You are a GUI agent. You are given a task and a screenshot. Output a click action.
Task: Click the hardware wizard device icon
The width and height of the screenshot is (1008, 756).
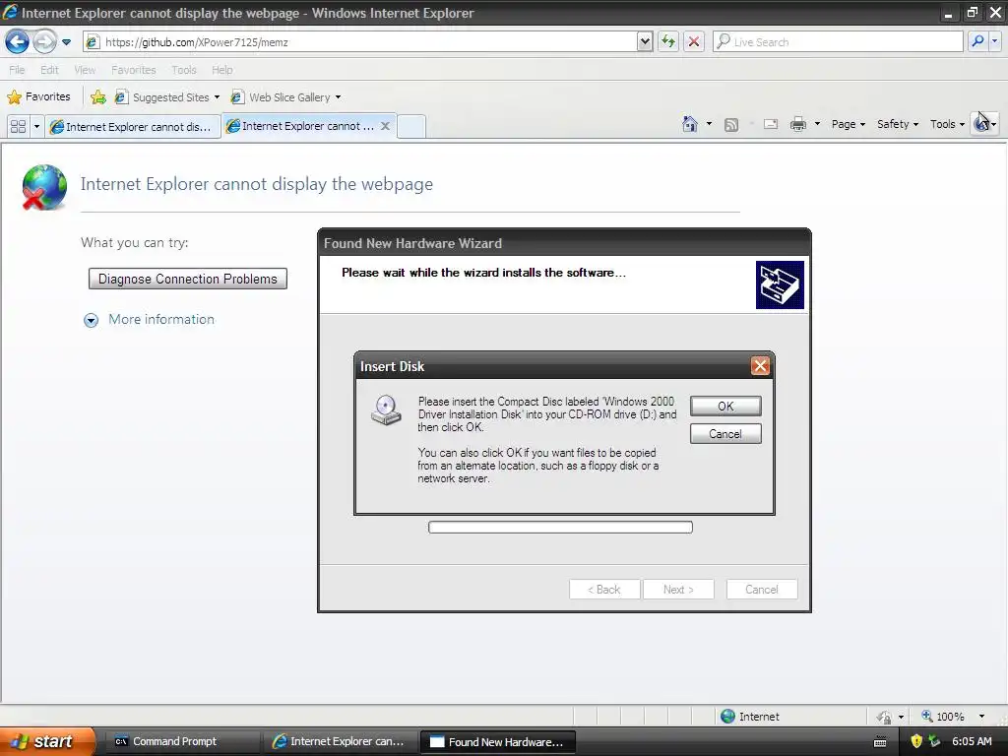[780, 284]
